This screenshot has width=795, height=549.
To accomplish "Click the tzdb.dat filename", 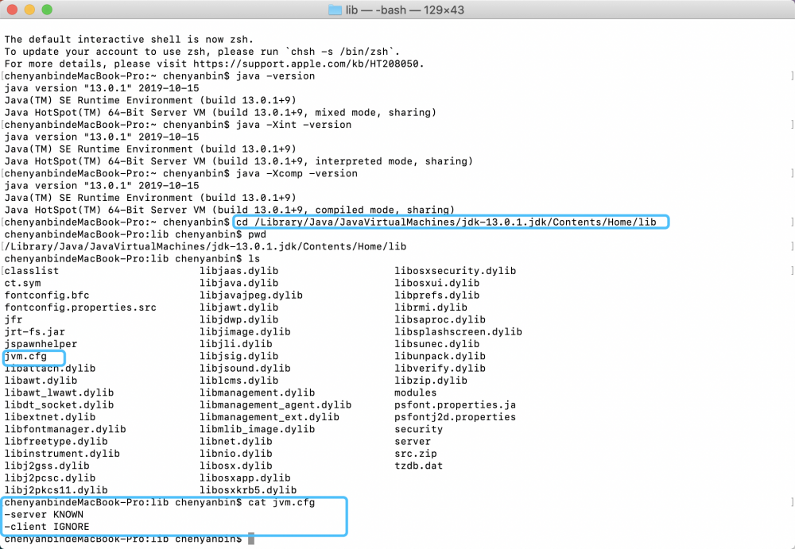I will point(417,466).
